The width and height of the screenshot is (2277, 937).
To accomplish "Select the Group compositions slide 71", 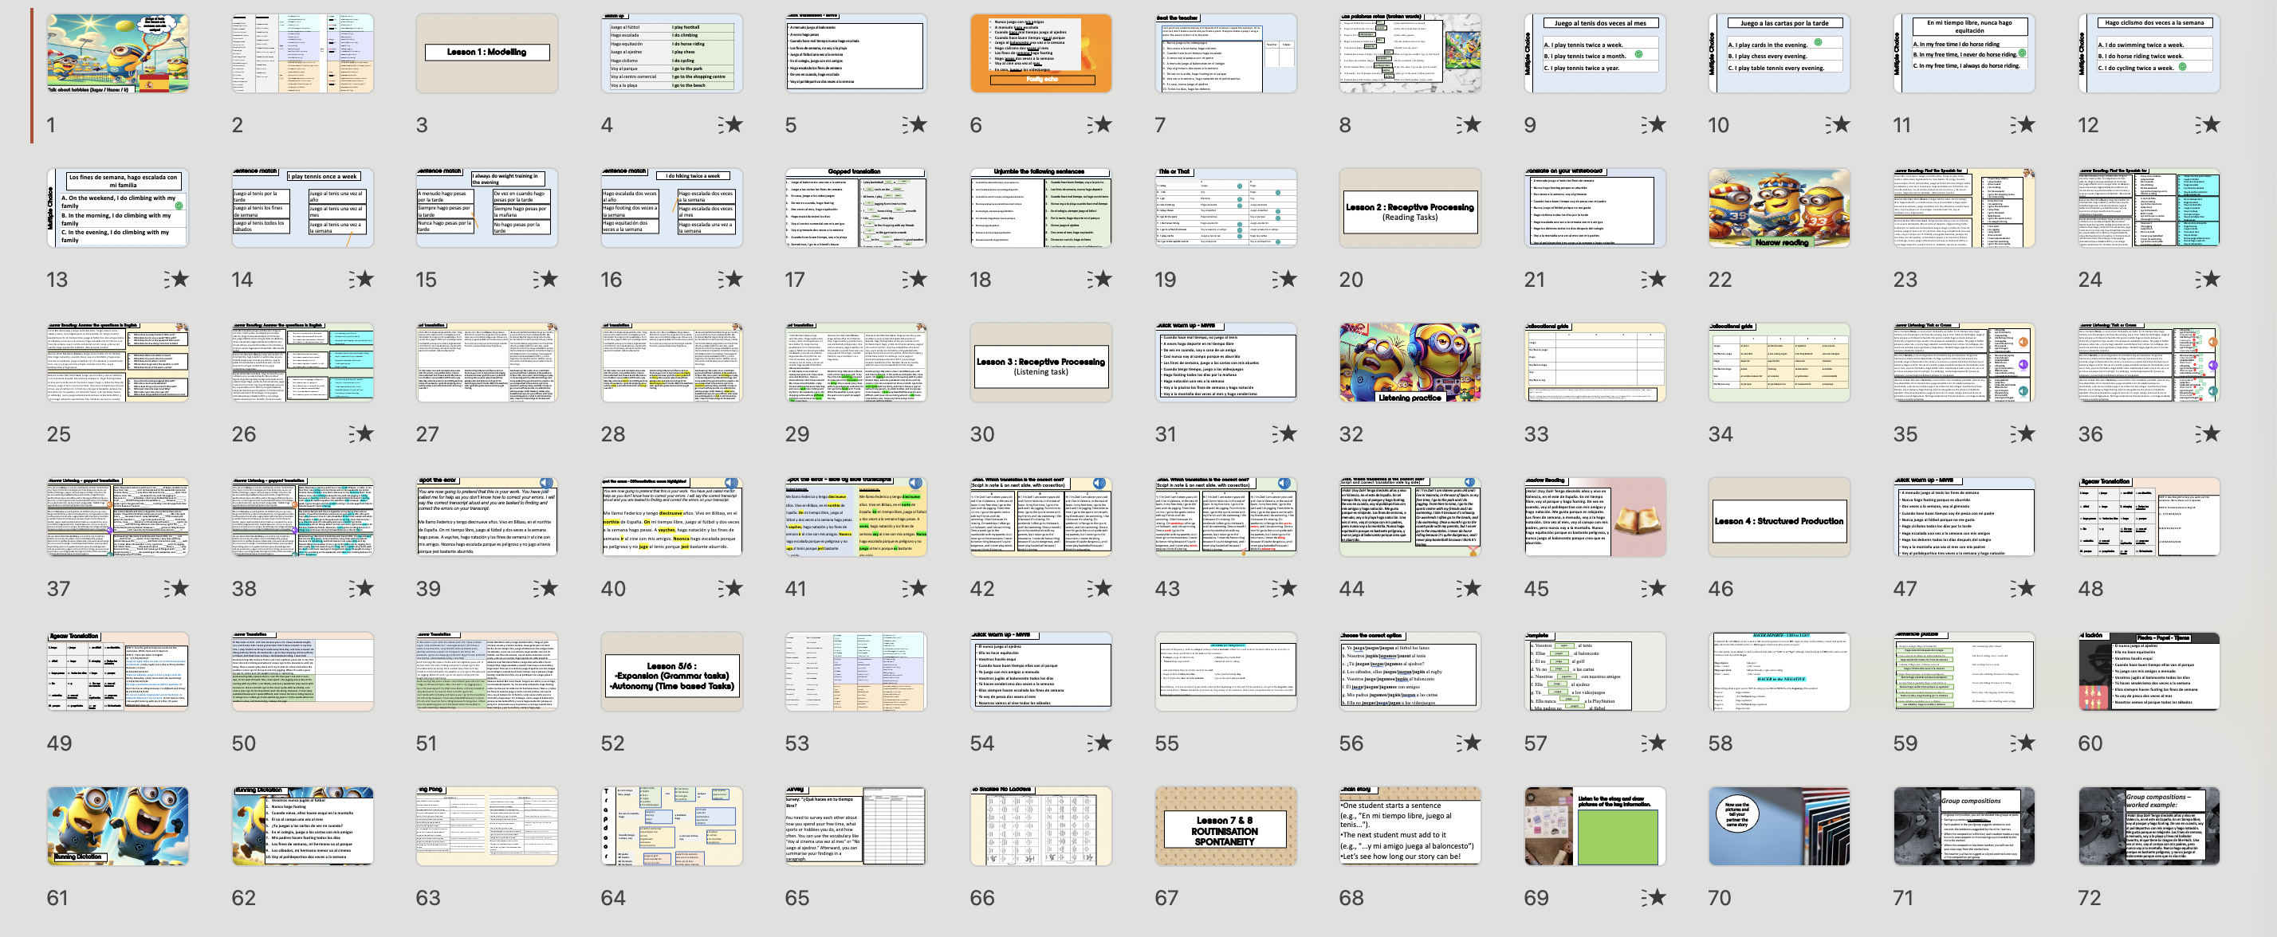I will pos(1964,825).
